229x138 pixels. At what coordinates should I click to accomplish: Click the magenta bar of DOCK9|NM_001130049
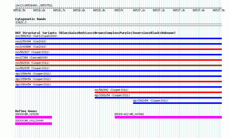pos(34,124)
